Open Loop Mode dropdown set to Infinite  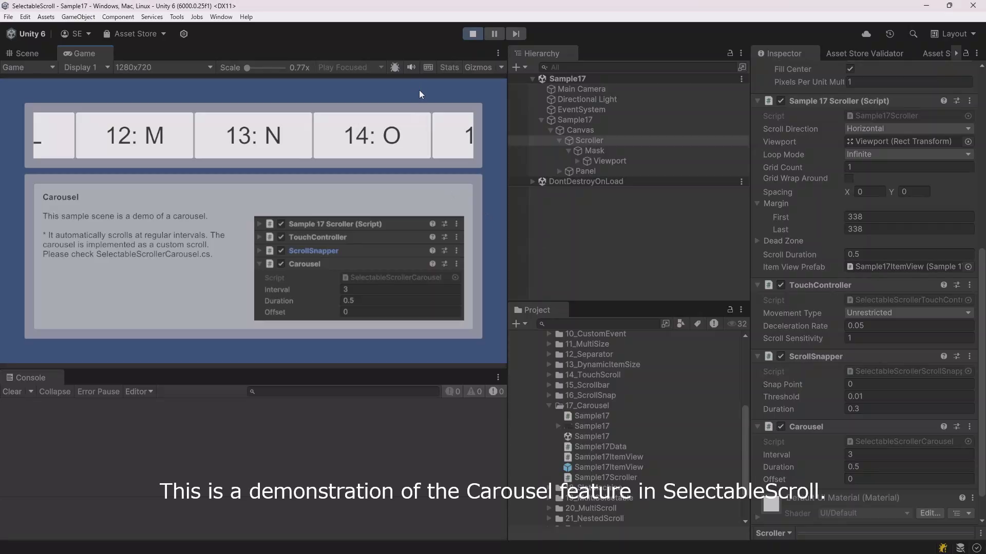[909, 154]
